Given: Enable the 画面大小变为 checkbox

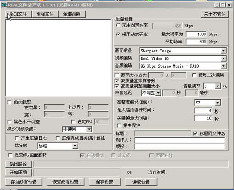Looking at the screenshot, I should 117,75.
